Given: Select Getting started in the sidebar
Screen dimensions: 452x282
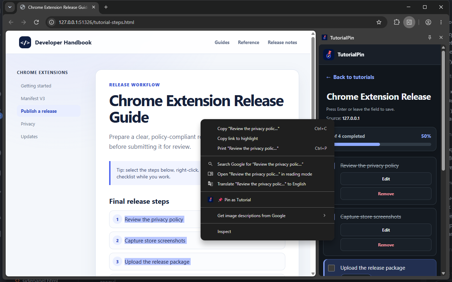Looking at the screenshot, I should pos(49,86).
